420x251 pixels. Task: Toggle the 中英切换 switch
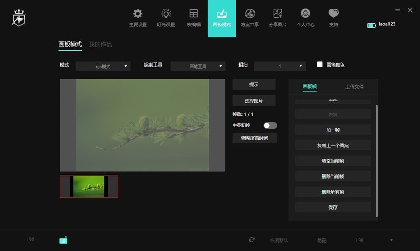point(270,126)
